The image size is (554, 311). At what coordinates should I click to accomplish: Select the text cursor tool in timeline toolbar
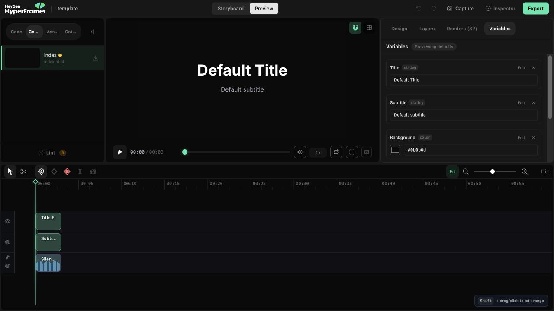tap(80, 171)
